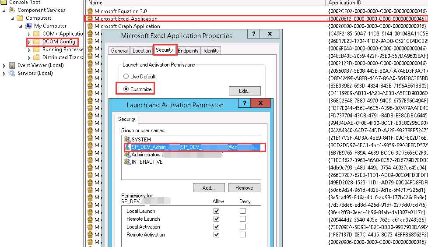This screenshot has width=428, height=247.
Task: Click the My Computer icon
Action: click(28, 26)
